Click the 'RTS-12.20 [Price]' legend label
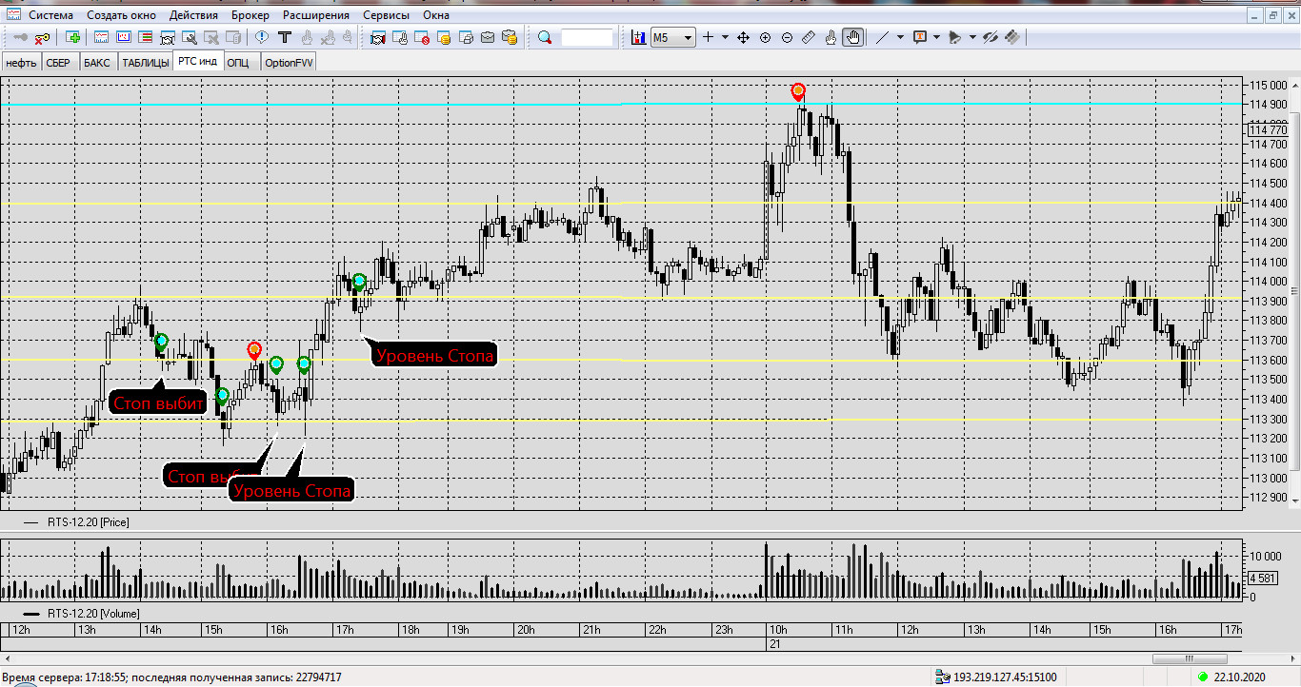This screenshot has height=687, width=1301. pyautogui.click(x=89, y=522)
